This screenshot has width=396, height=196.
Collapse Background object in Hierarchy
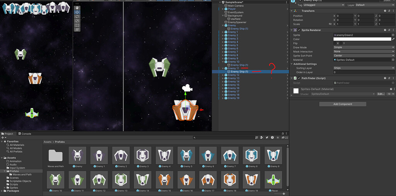click(223, 15)
